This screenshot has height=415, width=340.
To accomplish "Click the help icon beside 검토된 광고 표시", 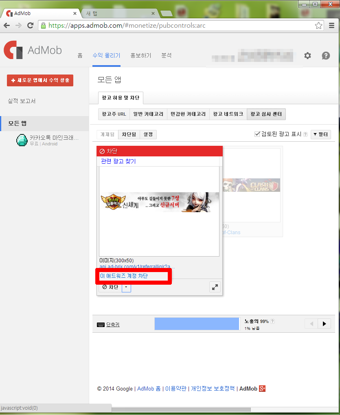I will click(x=305, y=134).
